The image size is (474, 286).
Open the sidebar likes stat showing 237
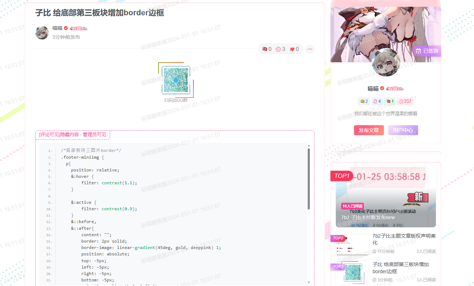click(405, 101)
